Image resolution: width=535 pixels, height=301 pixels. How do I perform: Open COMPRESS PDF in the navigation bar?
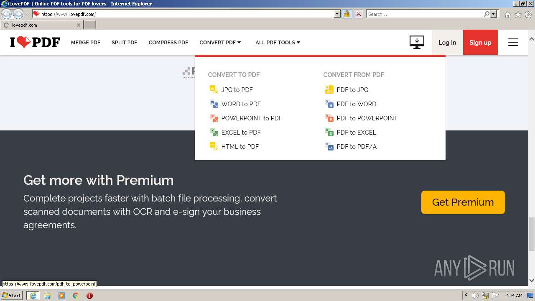168,42
